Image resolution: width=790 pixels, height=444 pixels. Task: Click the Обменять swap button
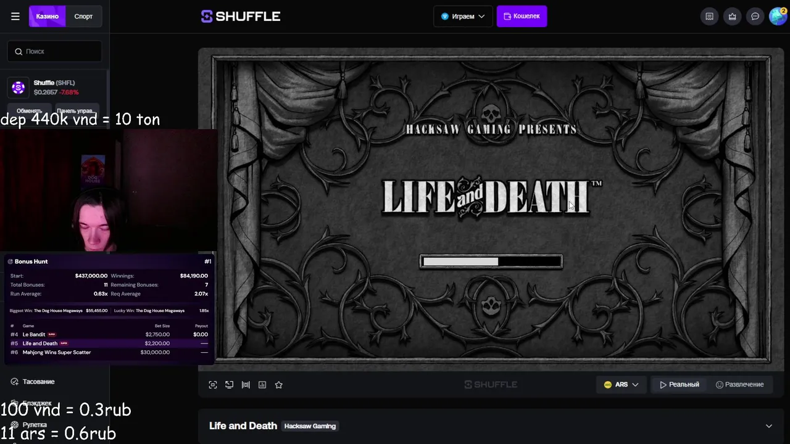point(29,111)
